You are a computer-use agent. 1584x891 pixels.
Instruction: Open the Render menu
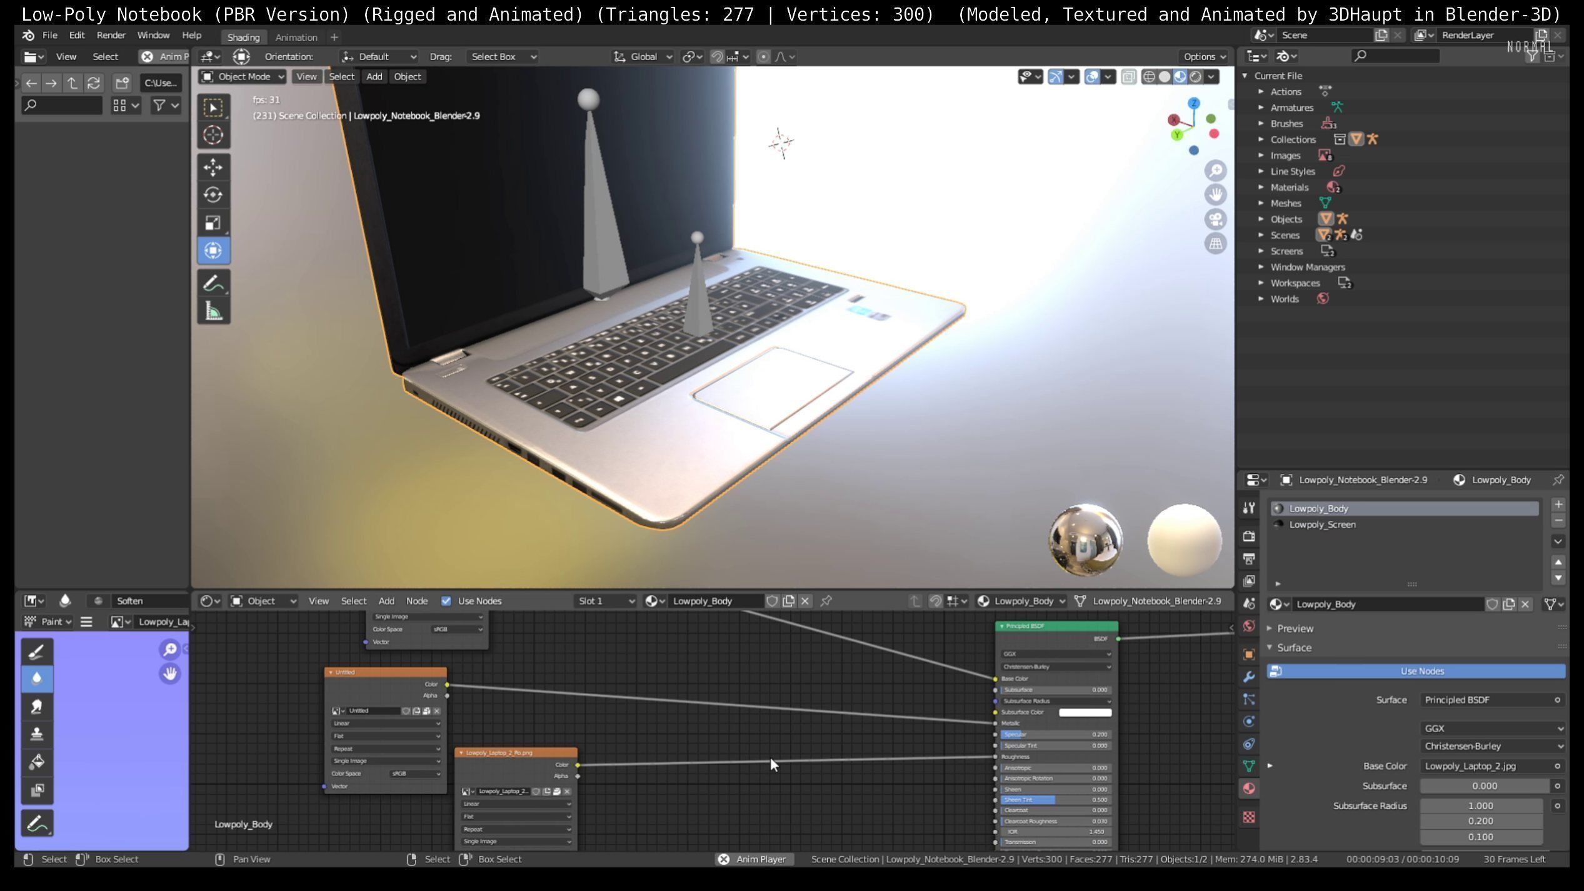pyautogui.click(x=111, y=36)
